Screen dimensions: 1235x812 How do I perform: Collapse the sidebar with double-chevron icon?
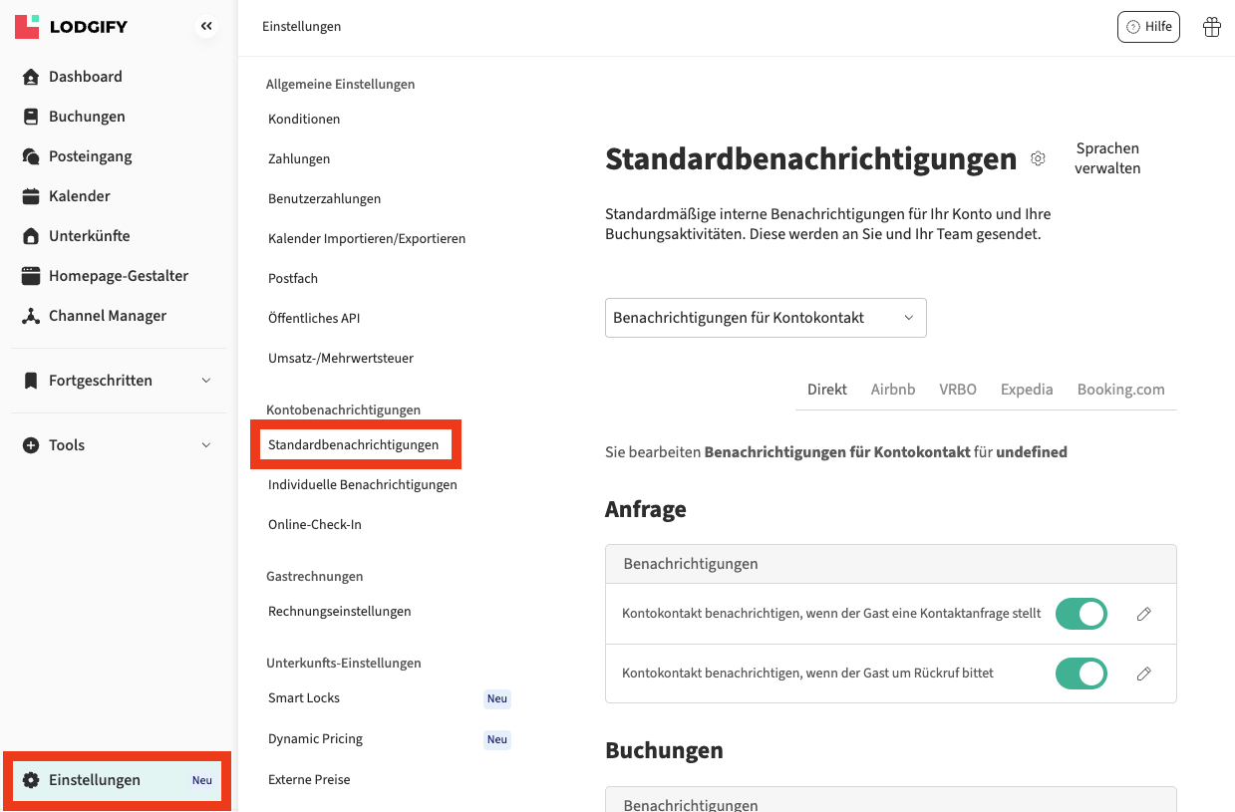(206, 27)
